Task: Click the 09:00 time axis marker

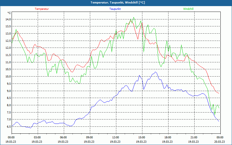Action: [89, 137]
